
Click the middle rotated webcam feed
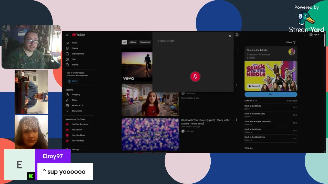point(31,92)
